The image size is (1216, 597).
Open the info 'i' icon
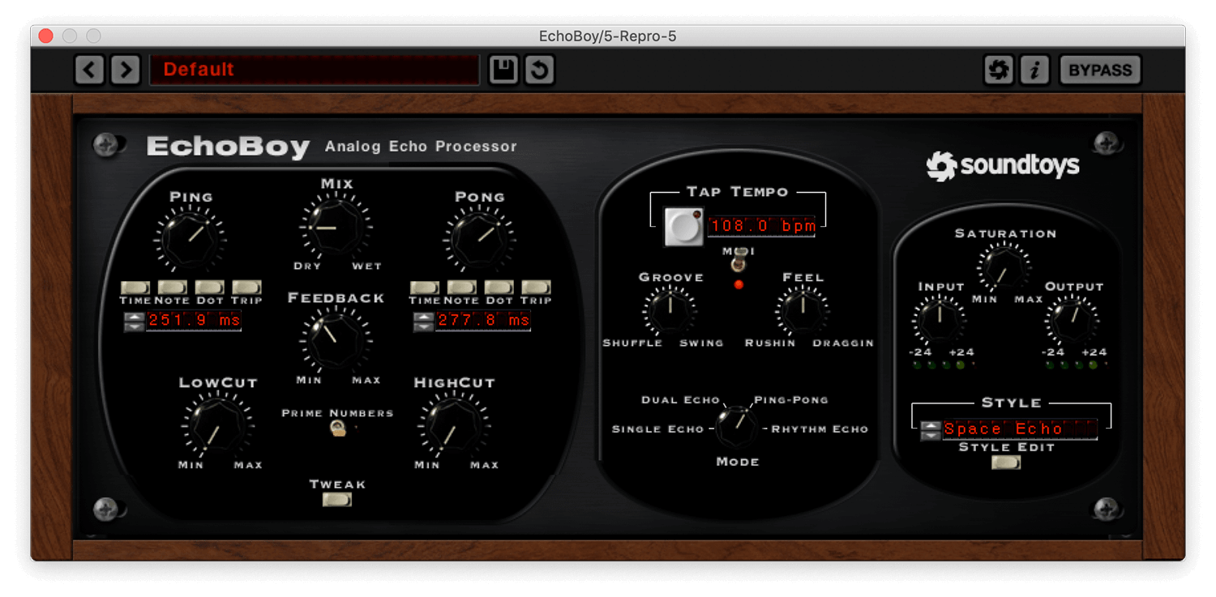[1034, 70]
